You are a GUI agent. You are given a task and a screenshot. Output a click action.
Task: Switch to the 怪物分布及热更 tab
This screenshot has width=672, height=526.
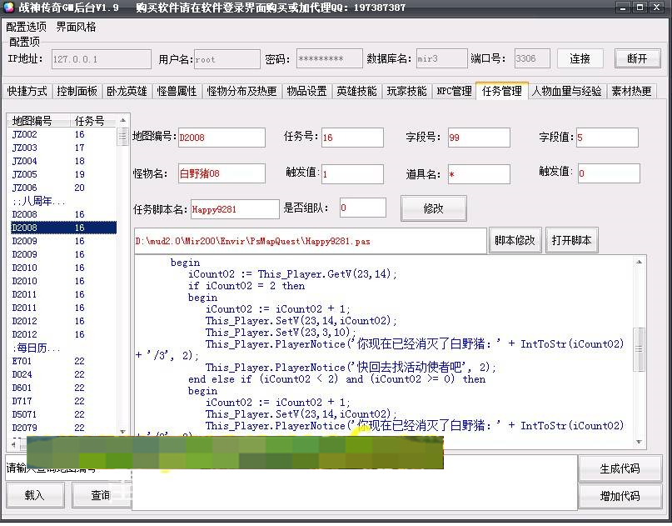pyautogui.click(x=241, y=91)
